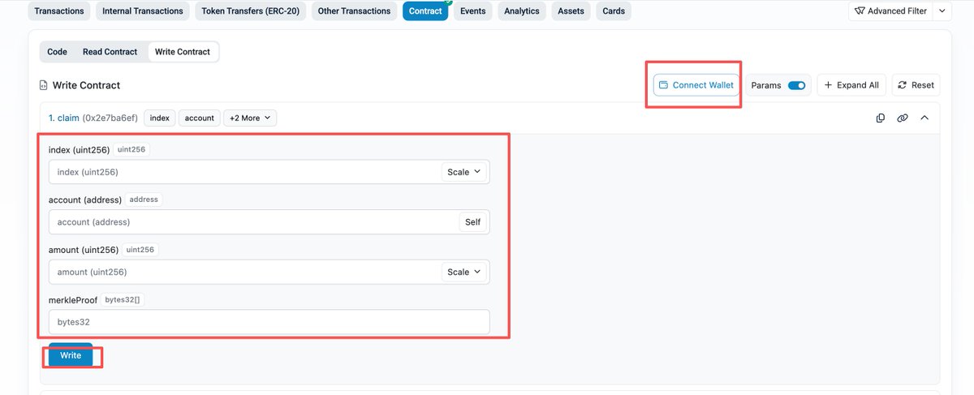Open the Cards tab
This screenshot has width=974, height=395.
[x=614, y=11]
